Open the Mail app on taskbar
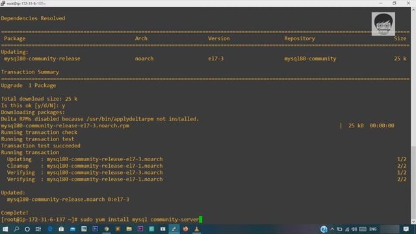The width and height of the screenshot is (416, 234). (x=72, y=229)
